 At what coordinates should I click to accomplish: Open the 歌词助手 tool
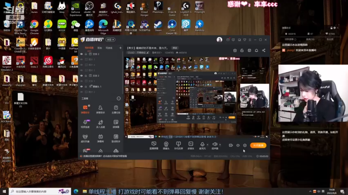point(116,138)
